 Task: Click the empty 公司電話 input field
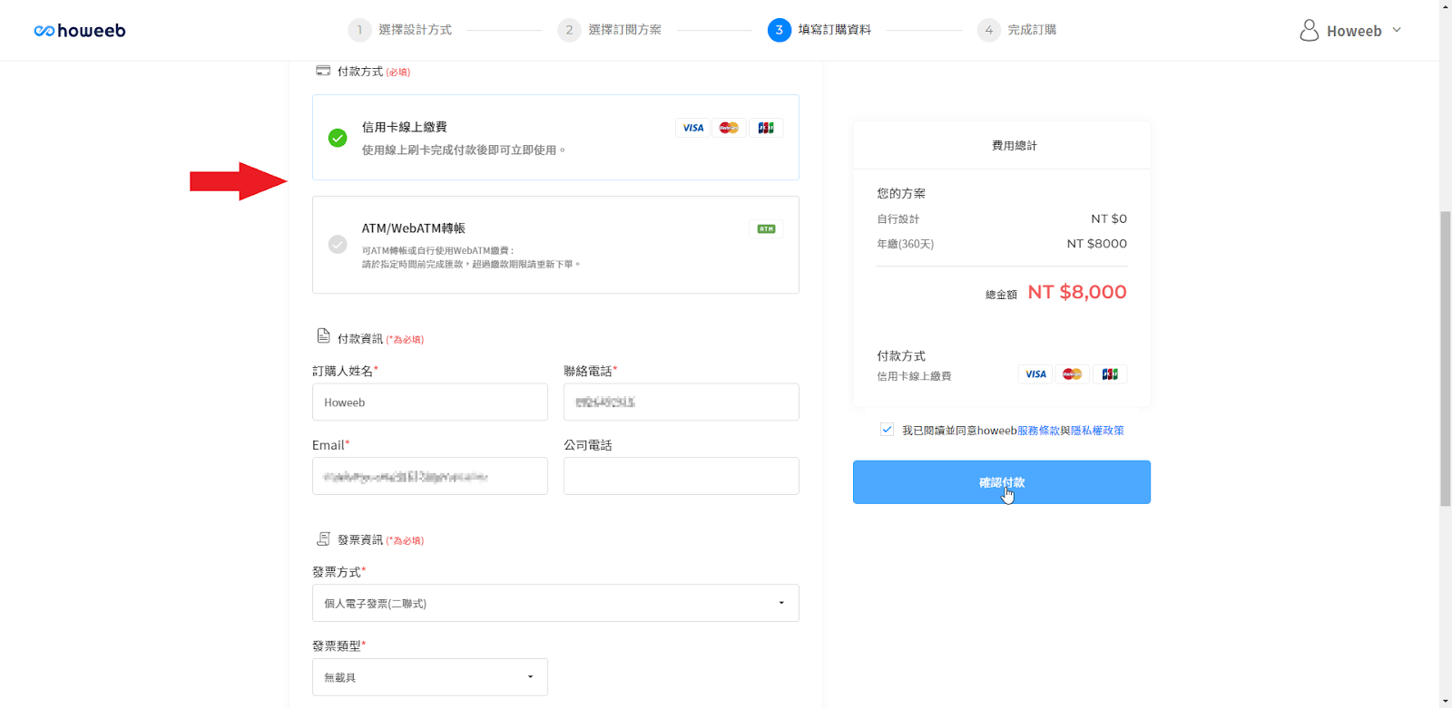(x=682, y=476)
